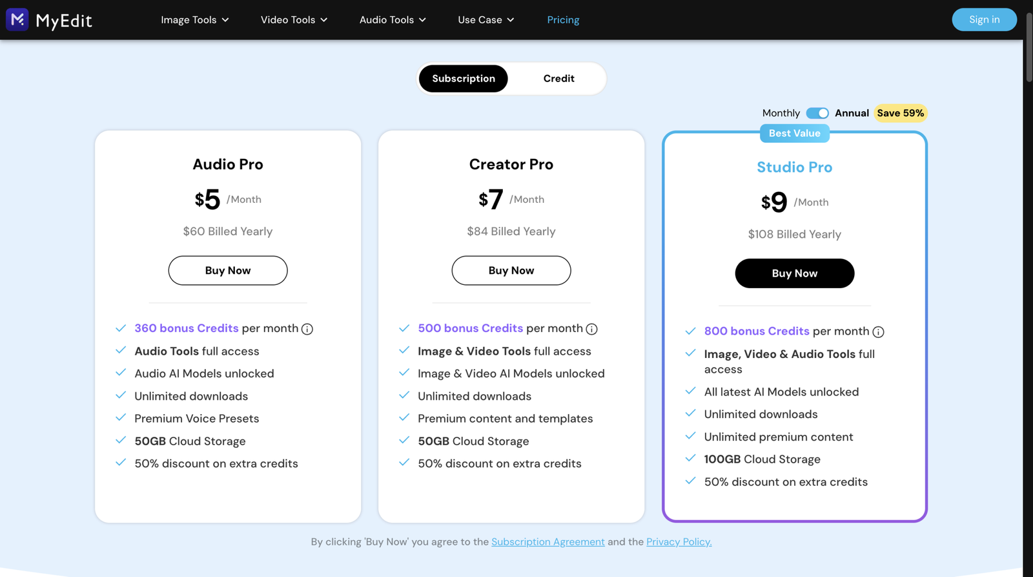The width and height of the screenshot is (1033, 577).
Task: Open the Pricing menu item
Action: coord(563,20)
